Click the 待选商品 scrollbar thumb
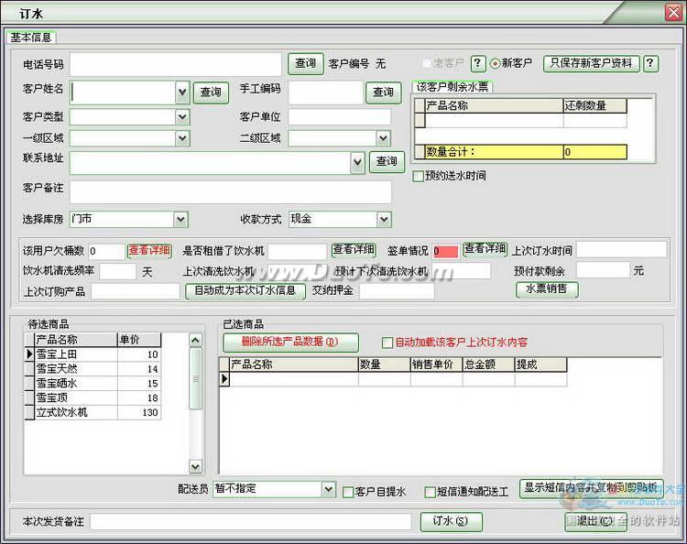This screenshot has height=544, width=687. [195, 379]
